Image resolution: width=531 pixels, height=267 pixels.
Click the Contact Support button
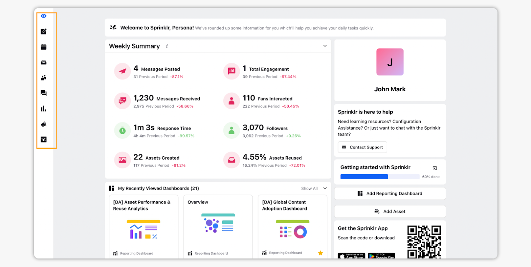coord(362,147)
